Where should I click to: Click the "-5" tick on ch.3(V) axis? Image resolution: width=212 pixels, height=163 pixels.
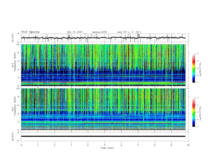pyautogui.click(x=18, y=141)
